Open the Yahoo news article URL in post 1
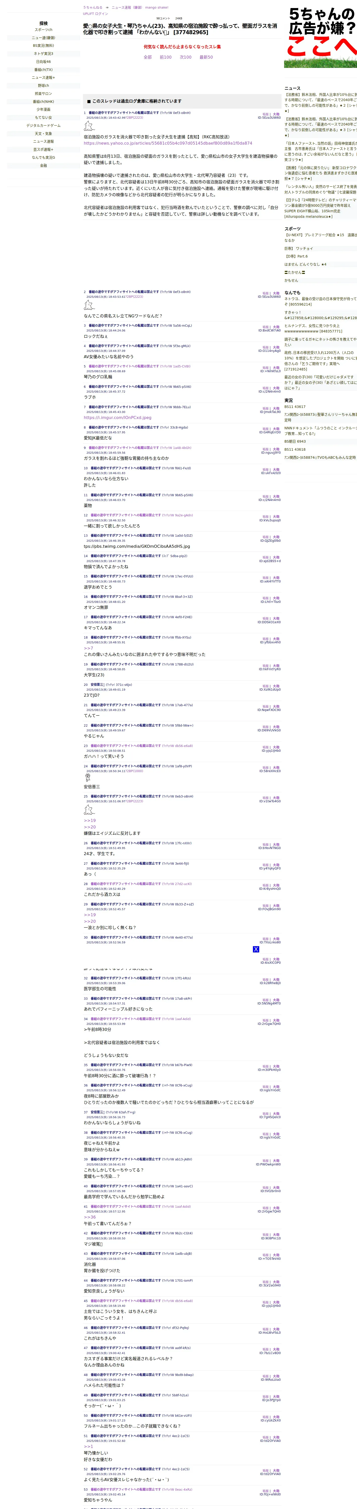357x1509 pixels. pos(168,143)
